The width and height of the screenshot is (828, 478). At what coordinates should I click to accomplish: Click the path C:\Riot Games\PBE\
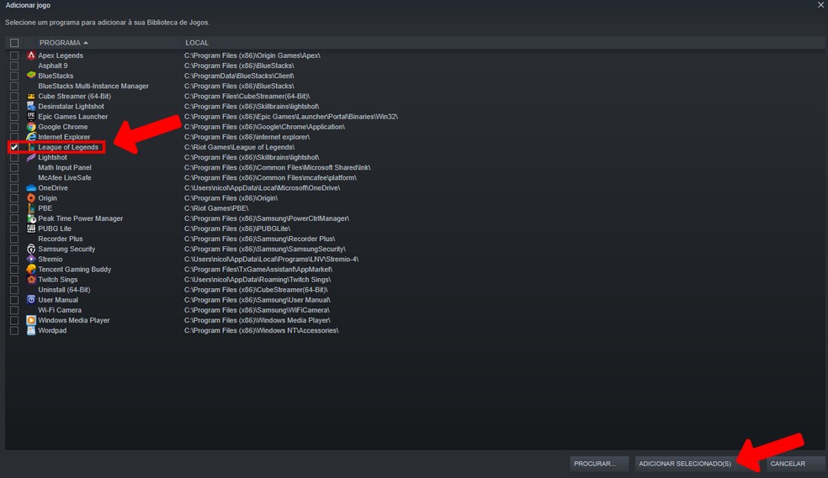pyautogui.click(x=216, y=208)
